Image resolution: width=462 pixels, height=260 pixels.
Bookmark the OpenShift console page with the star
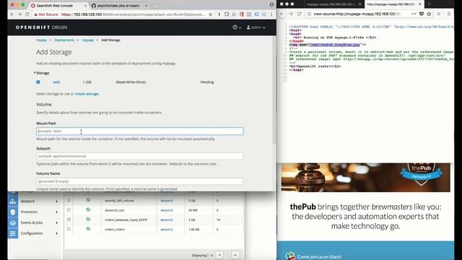click(x=210, y=14)
